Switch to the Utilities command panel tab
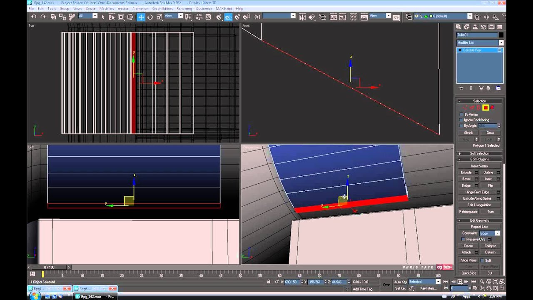Viewport: 533px width, 300px height. [500, 27]
